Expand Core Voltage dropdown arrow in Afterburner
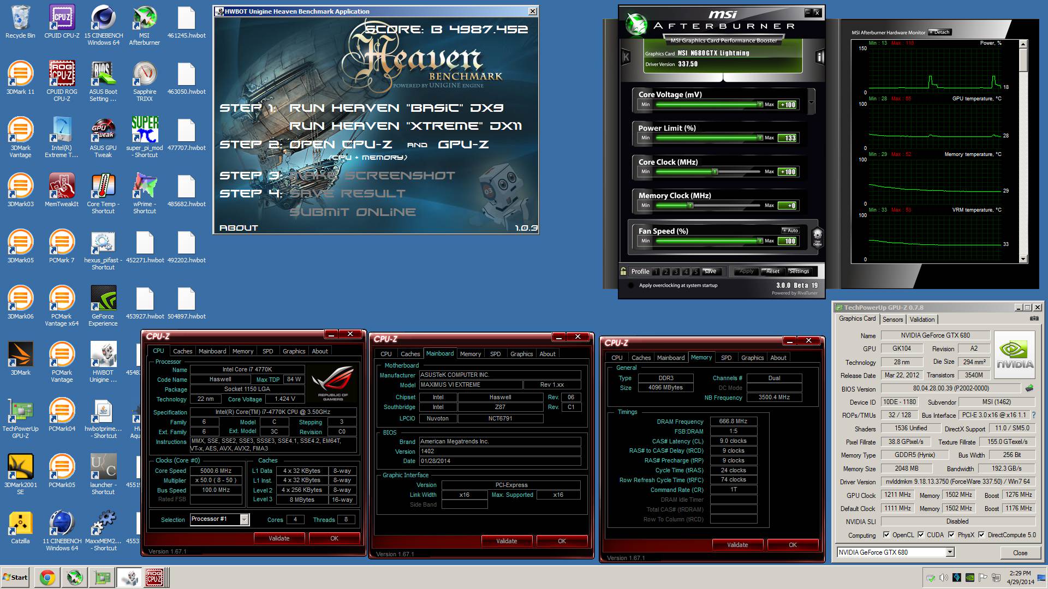 (811, 102)
